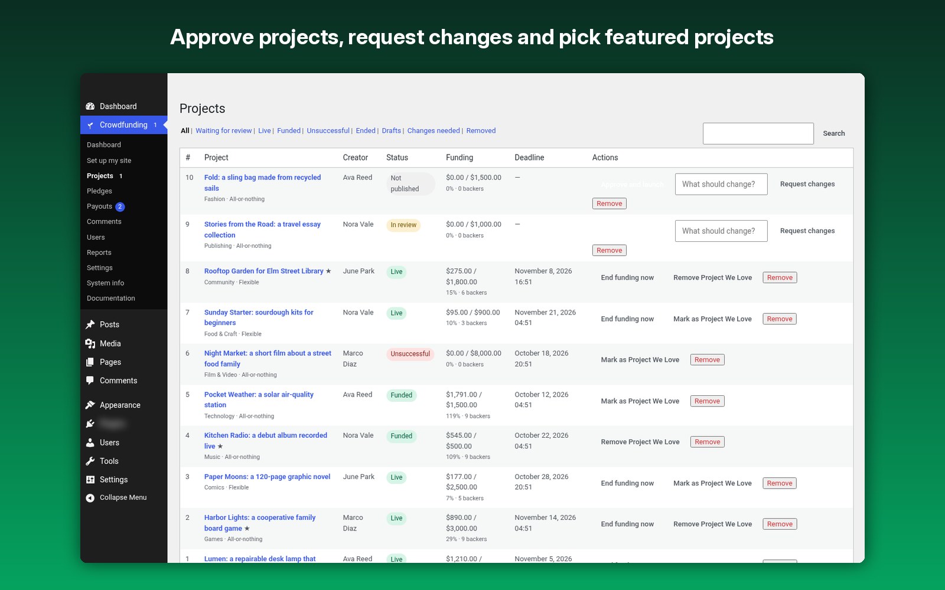Open System info submenu item
The height and width of the screenshot is (590, 945).
[105, 283]
